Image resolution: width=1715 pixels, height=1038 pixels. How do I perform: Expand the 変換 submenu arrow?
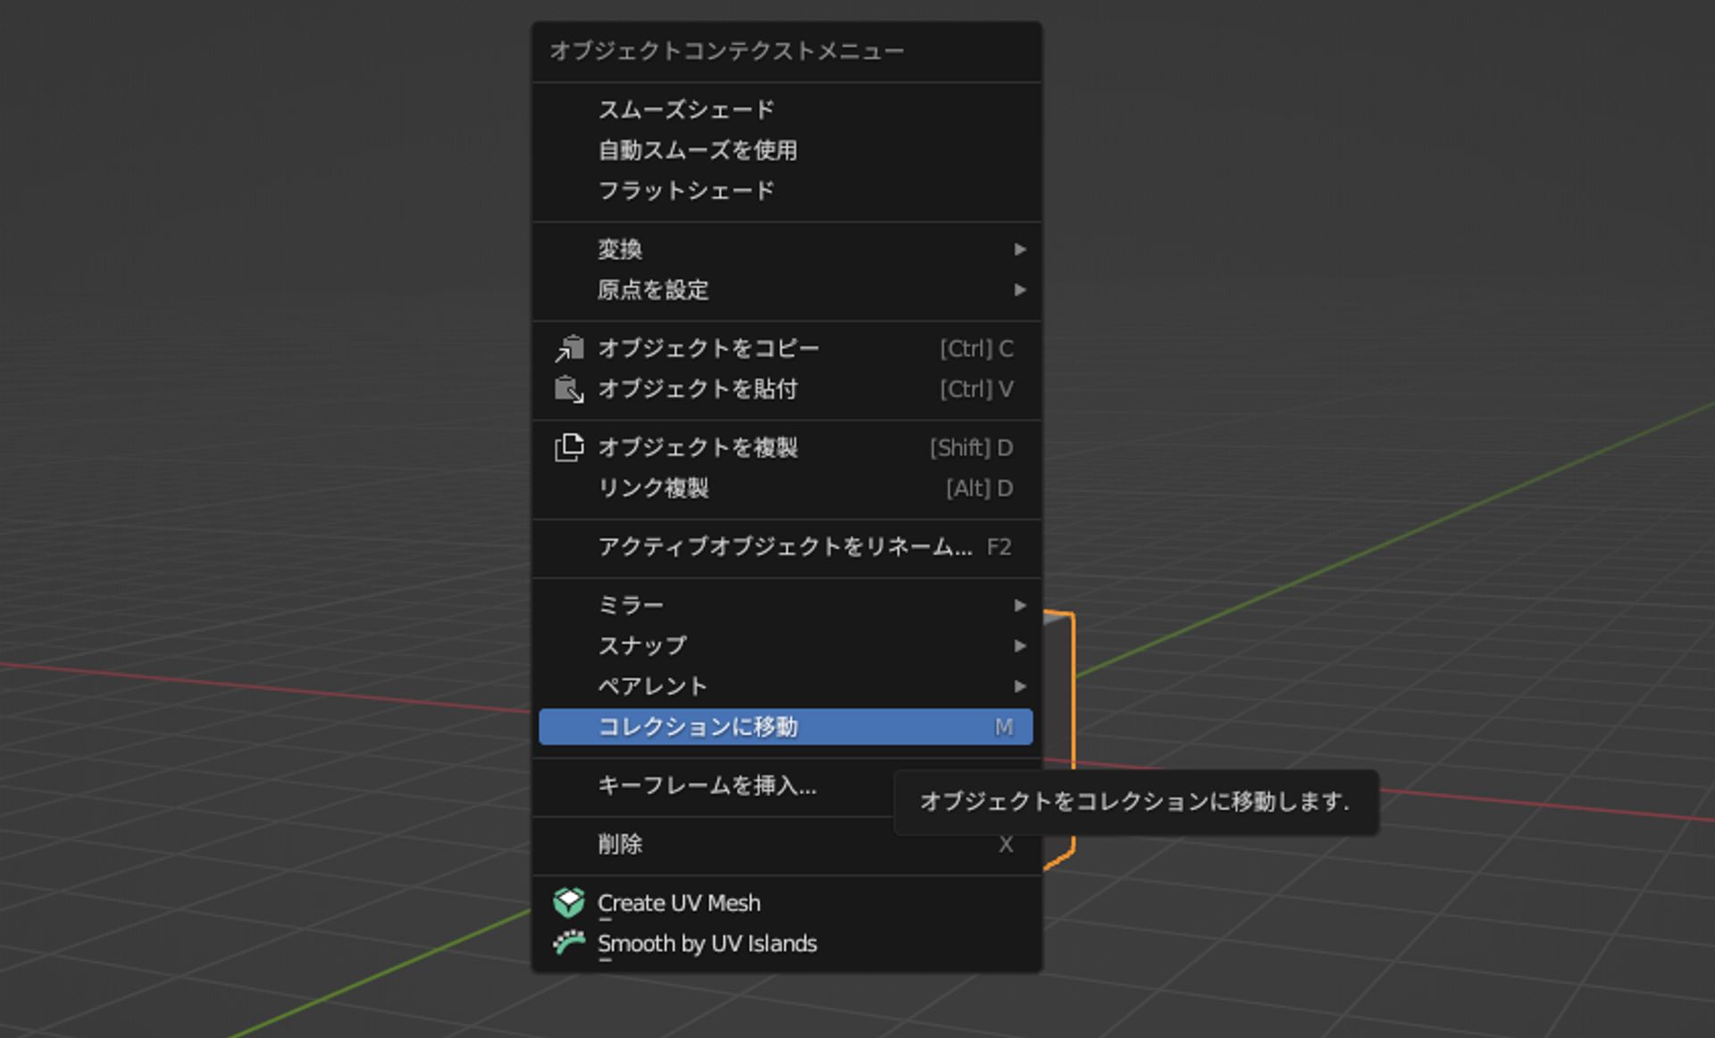tap(1021, 250)
